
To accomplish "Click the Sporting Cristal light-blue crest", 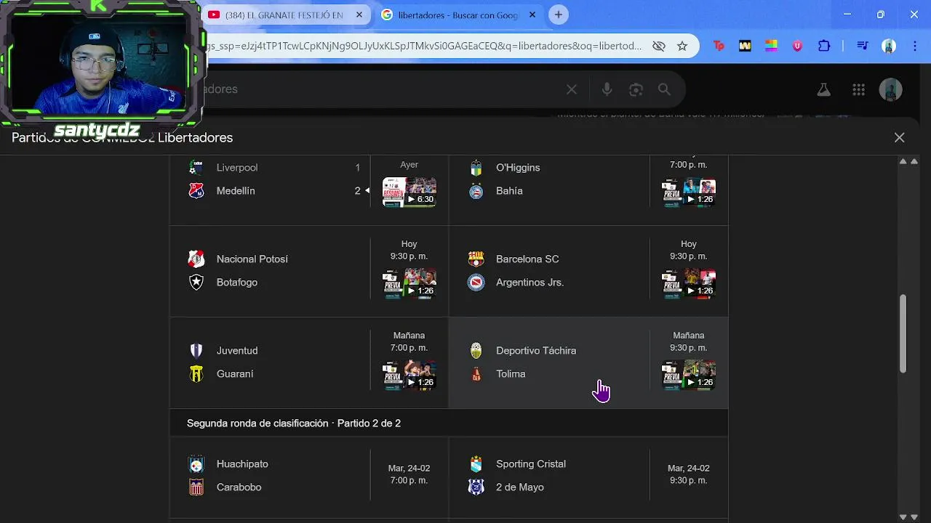I will click(476, 464).
